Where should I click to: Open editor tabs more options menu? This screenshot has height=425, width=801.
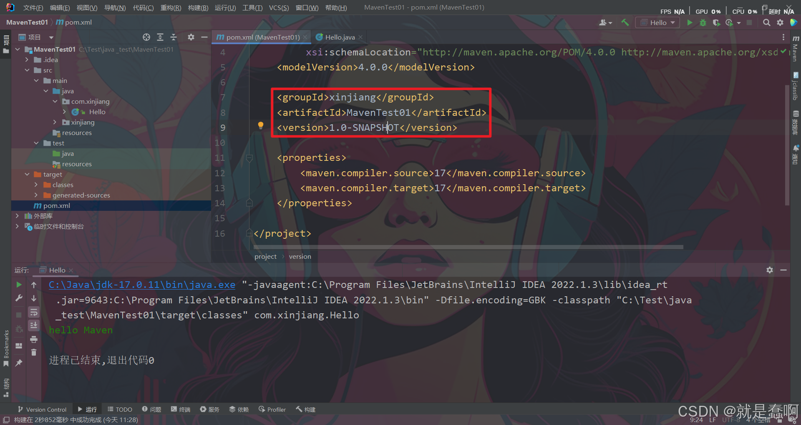tap(783, 37)
